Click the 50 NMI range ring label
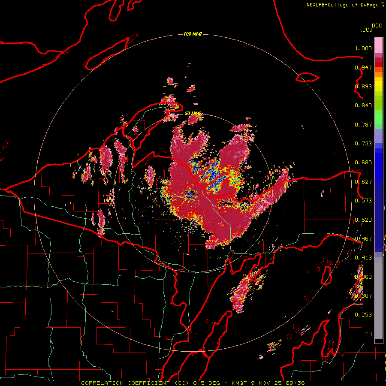 (193, 114)
